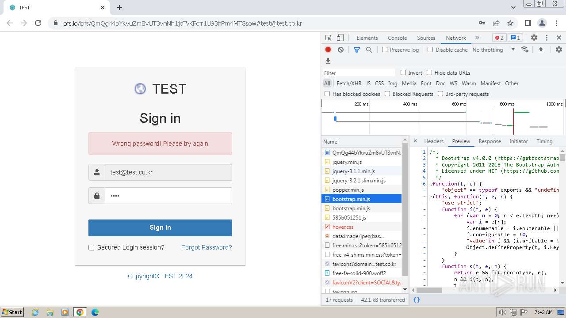
Task: Stop recording network log
Action: coord(328,50)
